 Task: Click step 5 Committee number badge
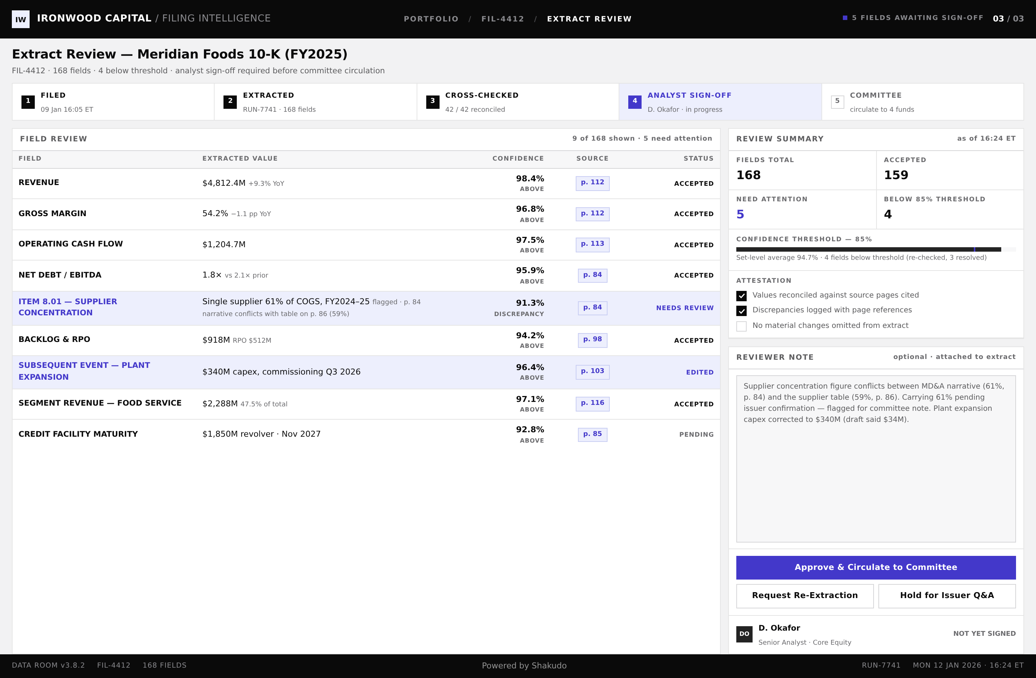tap(837, 102)
